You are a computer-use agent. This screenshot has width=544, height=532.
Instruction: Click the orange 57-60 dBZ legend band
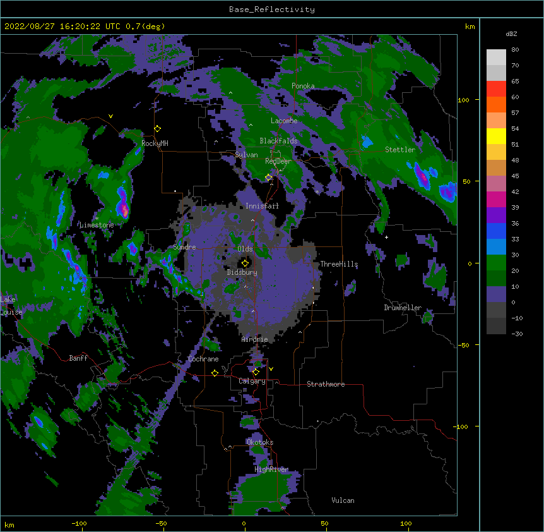click(x=496, y=104)
